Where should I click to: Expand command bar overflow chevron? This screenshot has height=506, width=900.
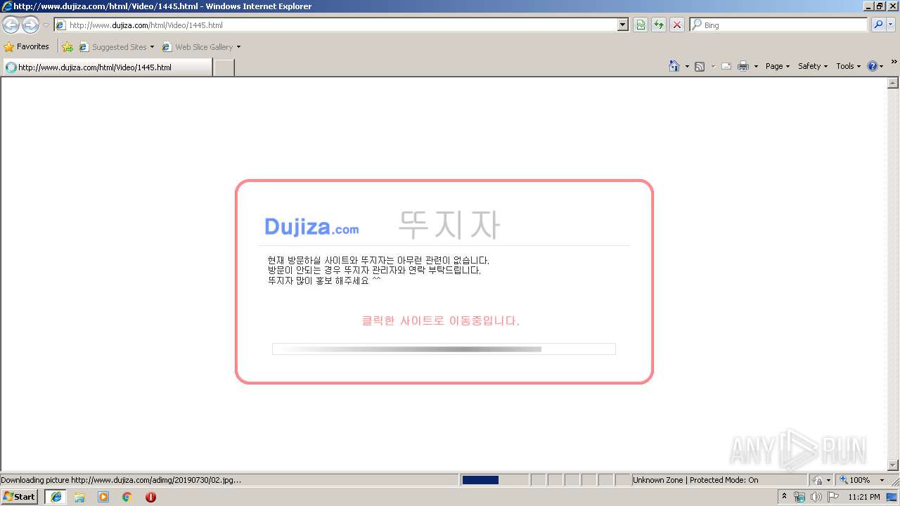click(894, 62)
